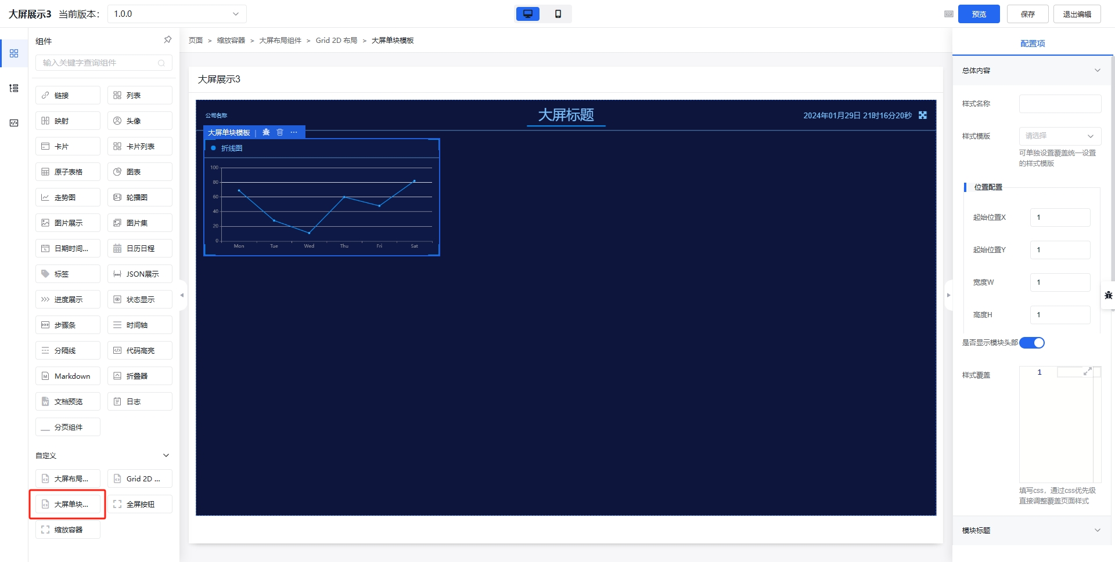
Task: Open outline tree sidebar icon
Action: (x=14, y=88)
